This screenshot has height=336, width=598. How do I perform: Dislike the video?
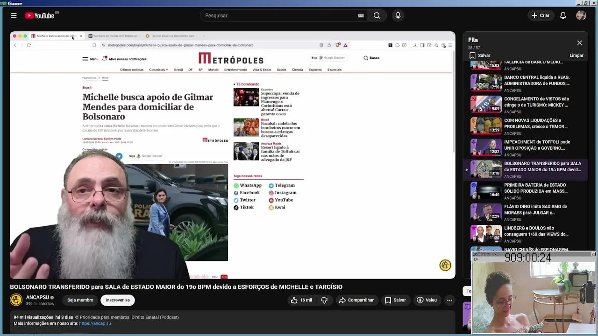tap(324, 300)
